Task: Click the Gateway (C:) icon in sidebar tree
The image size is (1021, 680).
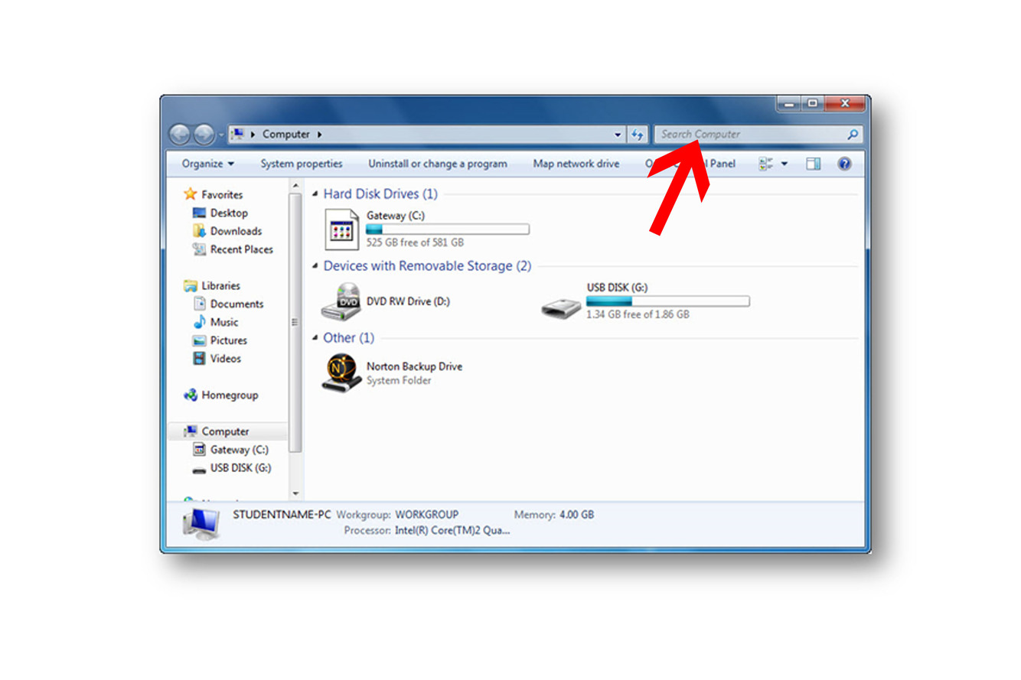Action: [x=199, y=450]
